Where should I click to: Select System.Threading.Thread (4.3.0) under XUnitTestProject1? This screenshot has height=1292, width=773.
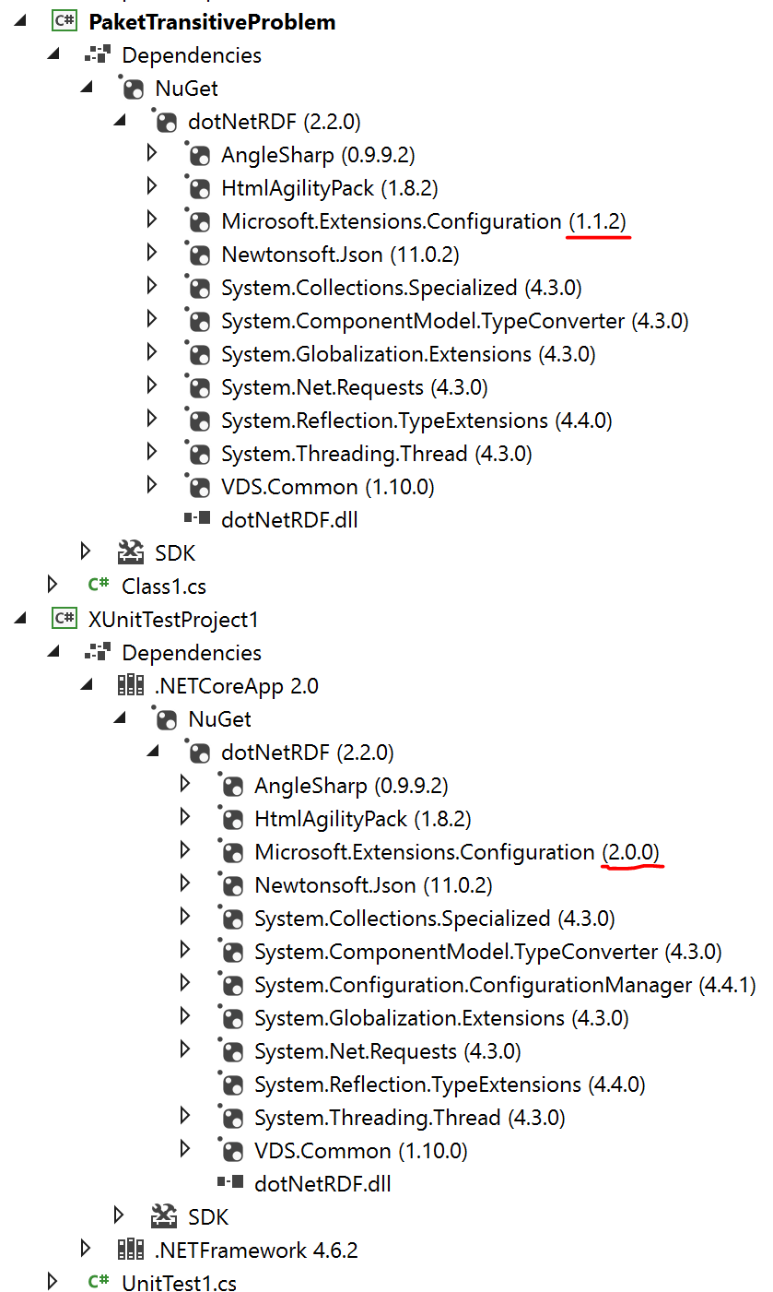(385, 1117)
